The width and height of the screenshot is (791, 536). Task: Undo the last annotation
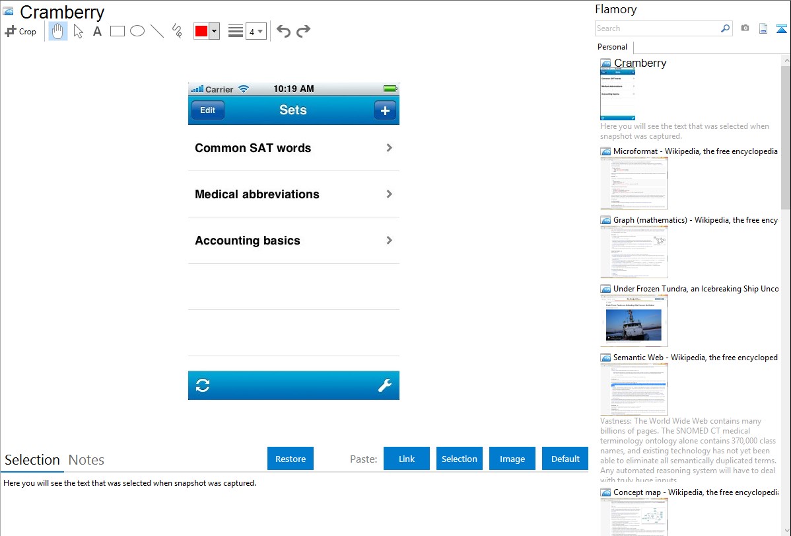[283, 31]
